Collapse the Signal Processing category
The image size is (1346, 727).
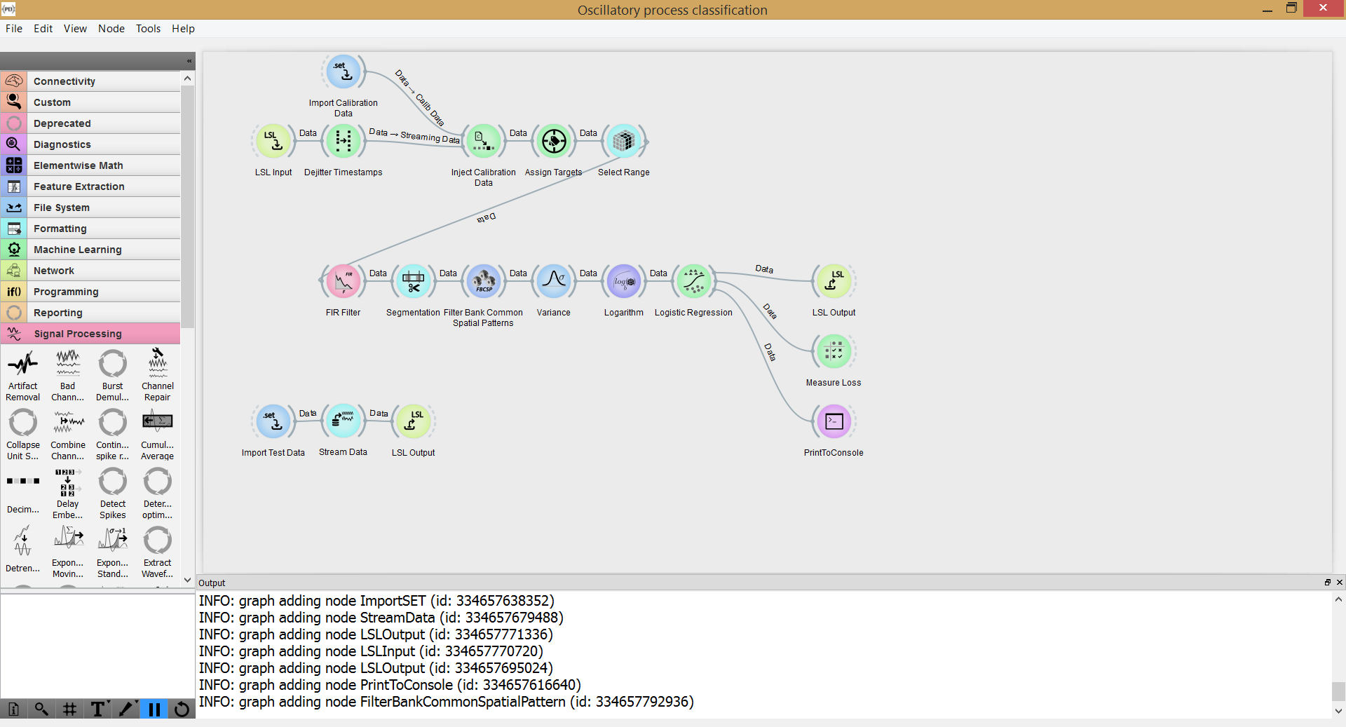coord(90,334)
